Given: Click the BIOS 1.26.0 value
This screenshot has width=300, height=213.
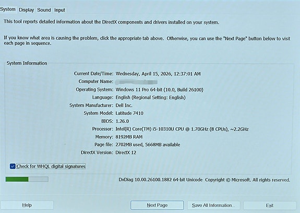Looking at the screenshot, I should tap(122, 121).
